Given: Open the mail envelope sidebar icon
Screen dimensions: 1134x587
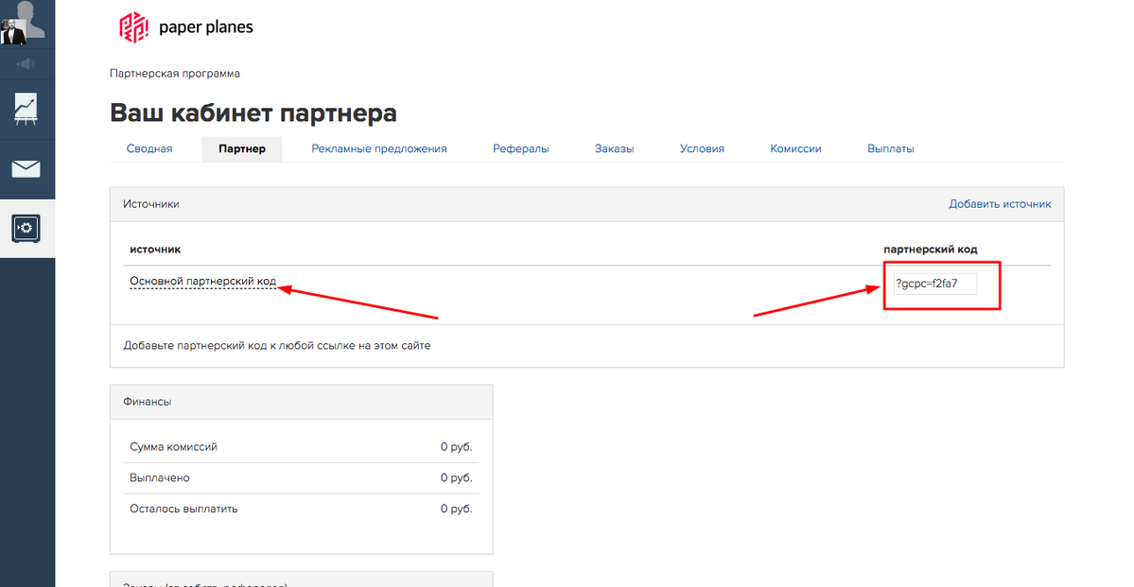Looking at the screenshot, I should (x=26, y=169).
